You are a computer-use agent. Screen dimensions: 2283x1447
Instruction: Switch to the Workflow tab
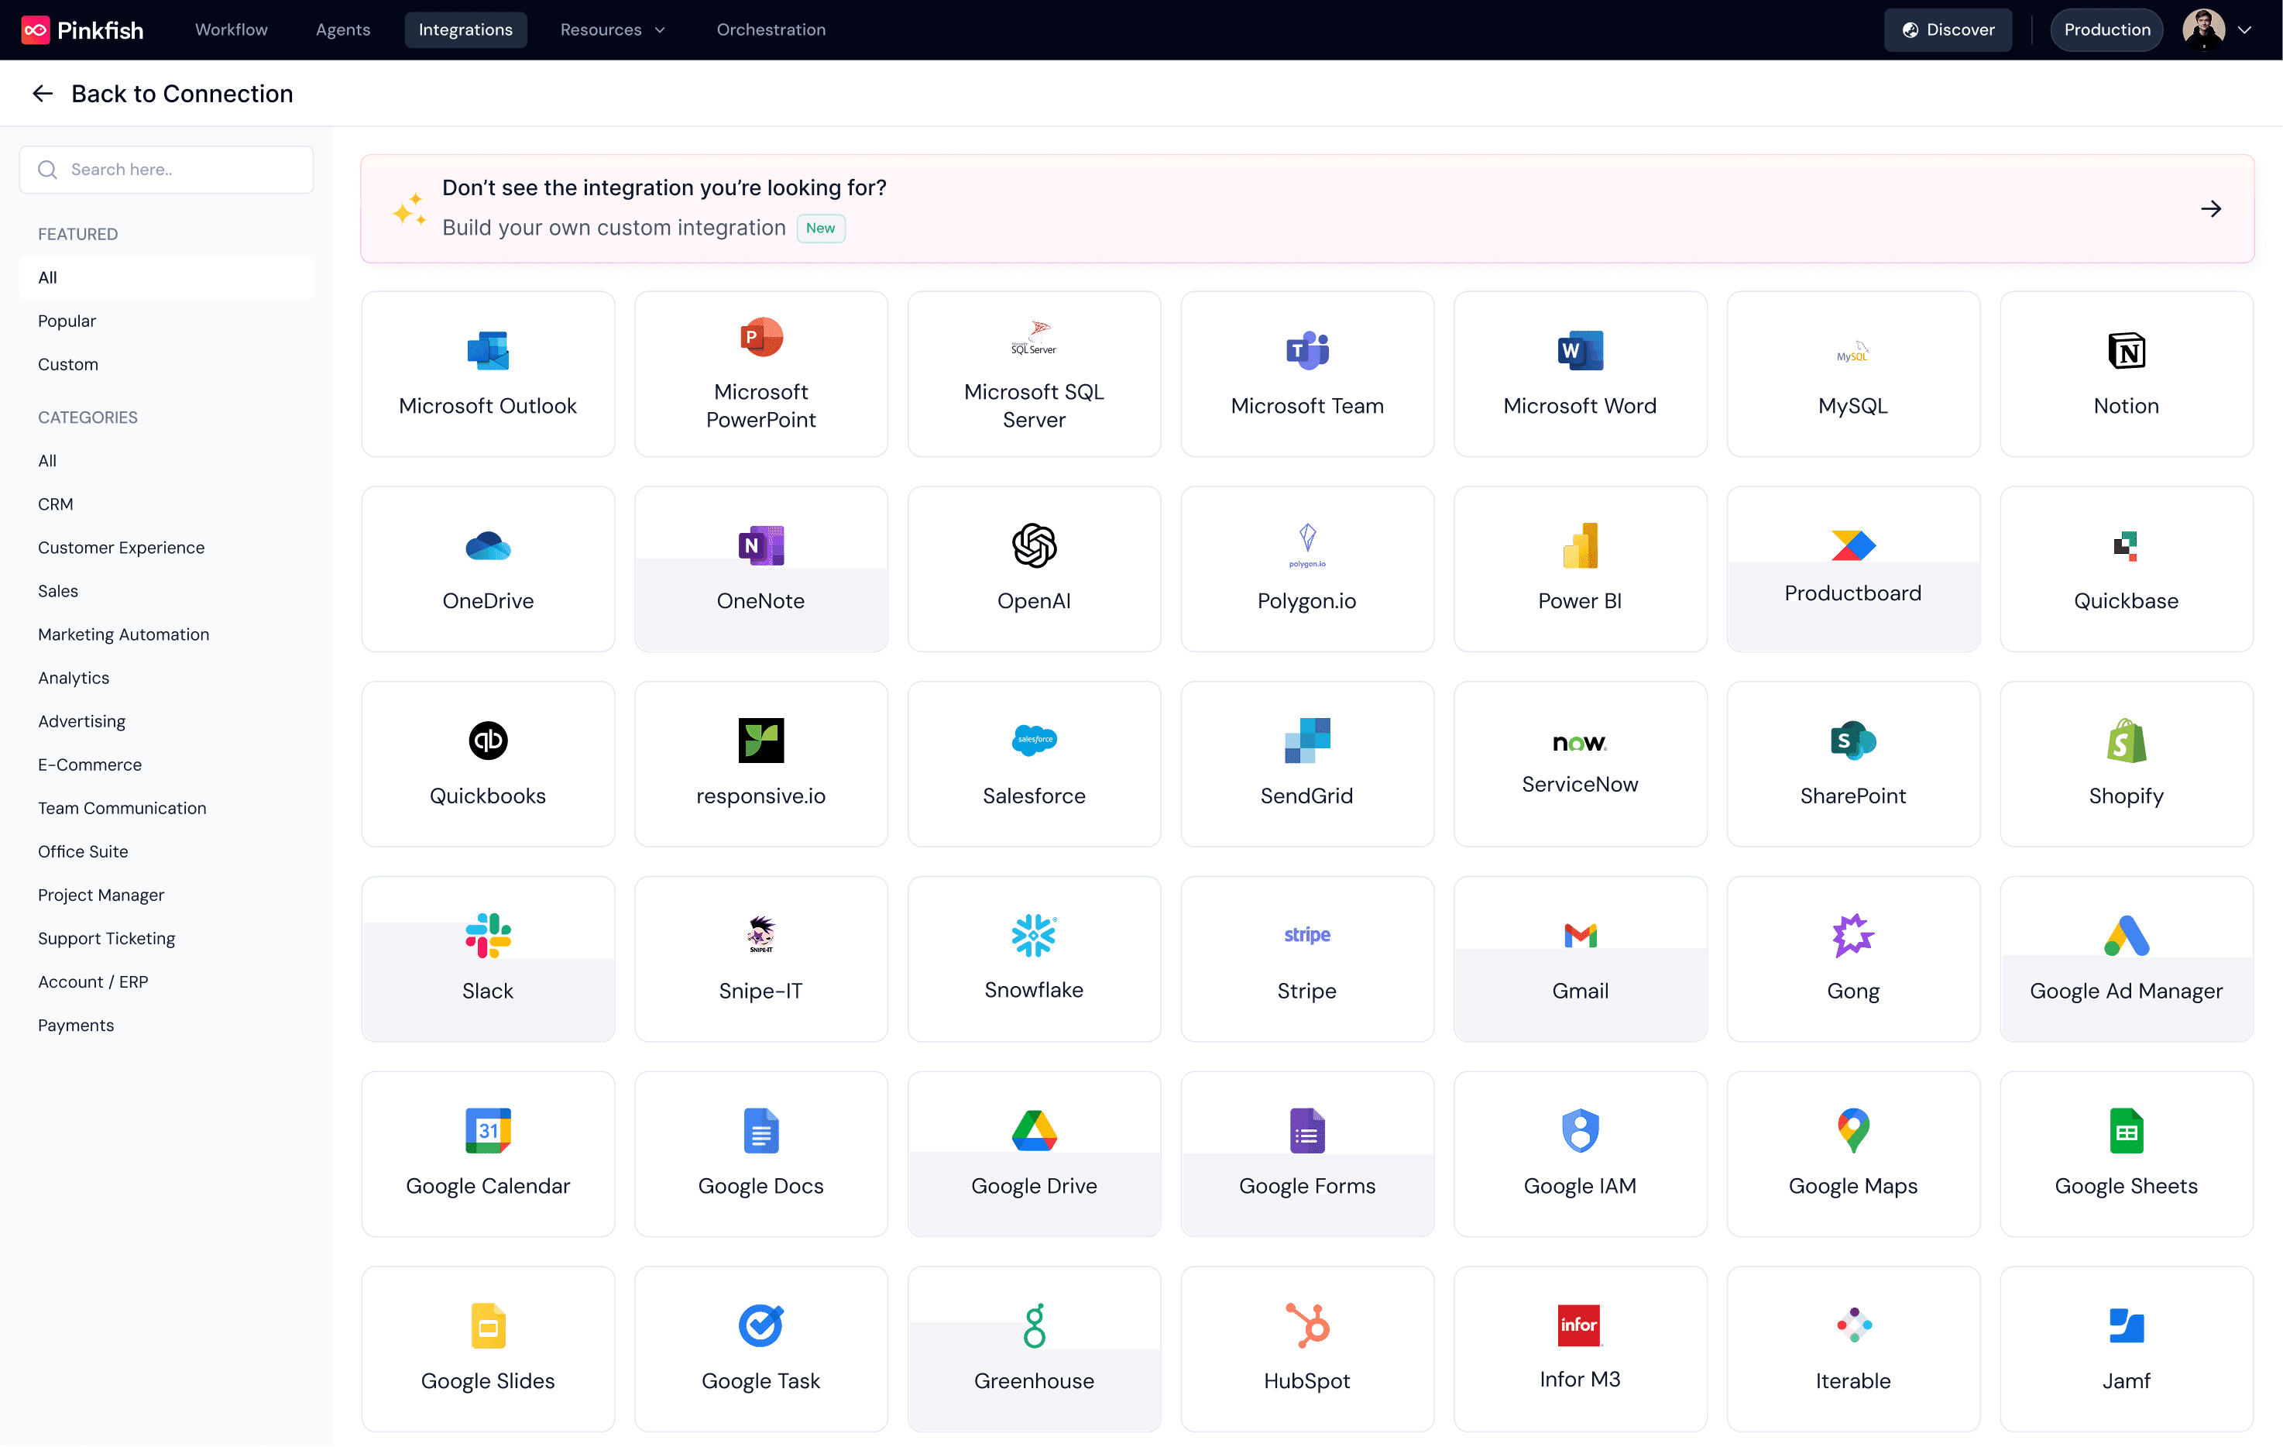(229, 29)
